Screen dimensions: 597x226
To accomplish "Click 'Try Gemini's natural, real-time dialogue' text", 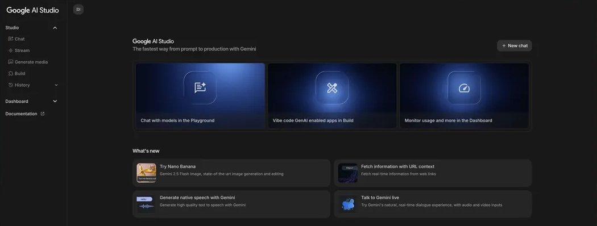I will tap(432, 204).
